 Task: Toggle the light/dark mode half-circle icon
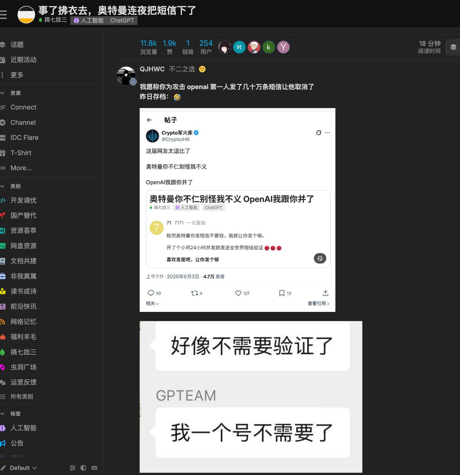point(83,468)
